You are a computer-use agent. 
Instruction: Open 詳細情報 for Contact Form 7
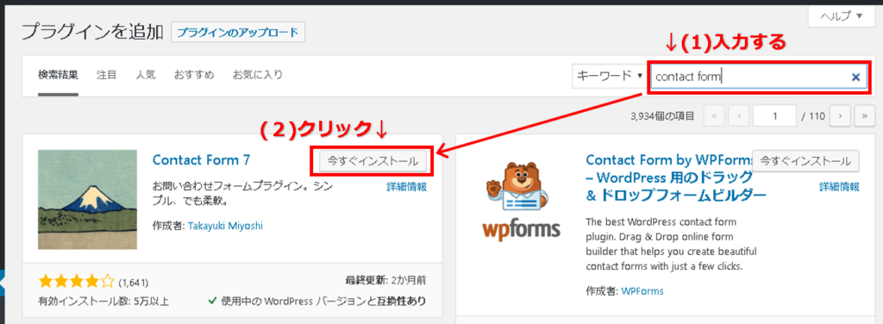pyautogui.click(x=407, y=187)
